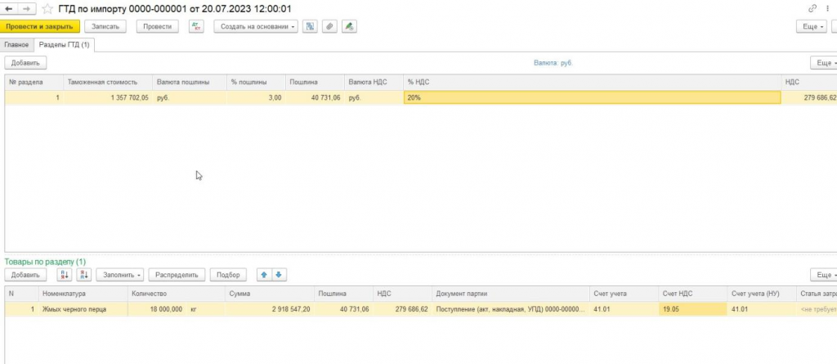The height and width of the screenshot is (364, 837).
Task: Click Номенклатура column header
Action: (83, 294)
